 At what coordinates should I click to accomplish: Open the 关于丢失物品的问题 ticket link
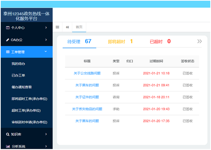coord(87,109)
